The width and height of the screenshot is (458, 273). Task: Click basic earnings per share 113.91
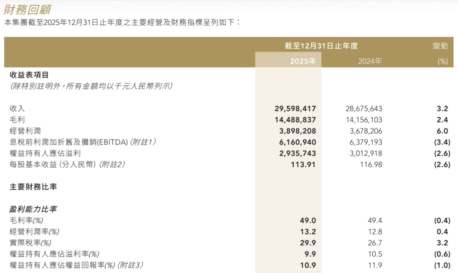tap(303, 164)
